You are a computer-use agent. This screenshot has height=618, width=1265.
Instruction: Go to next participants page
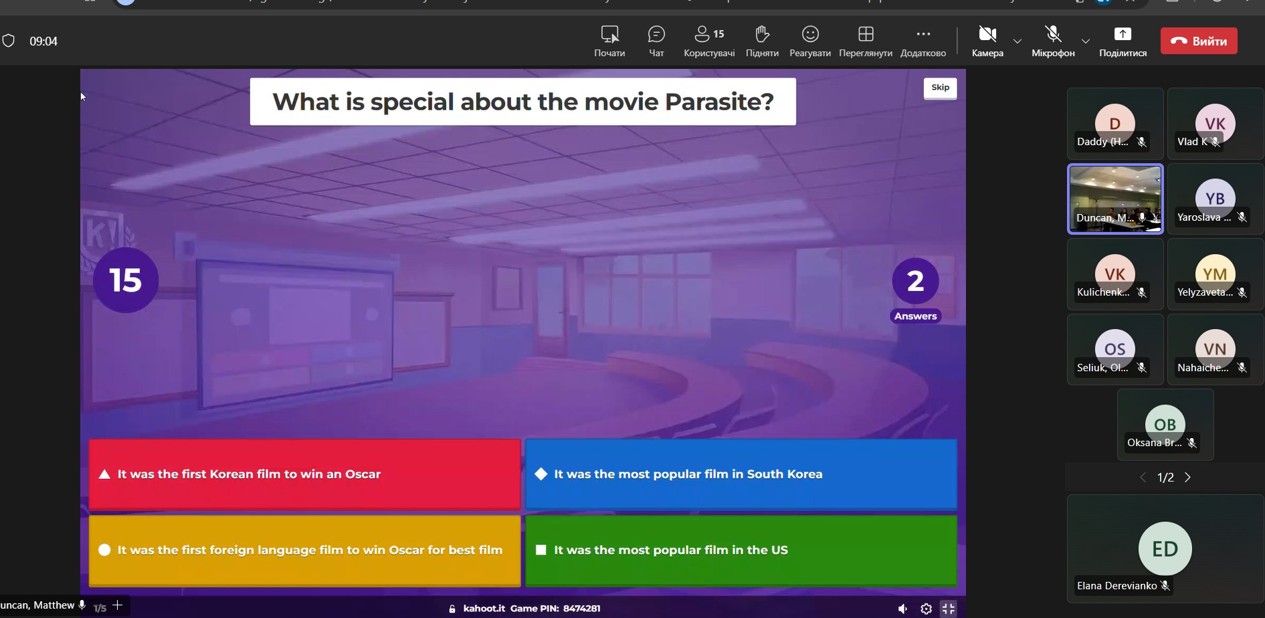(1187, 478)
